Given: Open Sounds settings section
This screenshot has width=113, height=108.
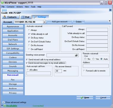Looking at the screenshot, I should tap(13, 67).
